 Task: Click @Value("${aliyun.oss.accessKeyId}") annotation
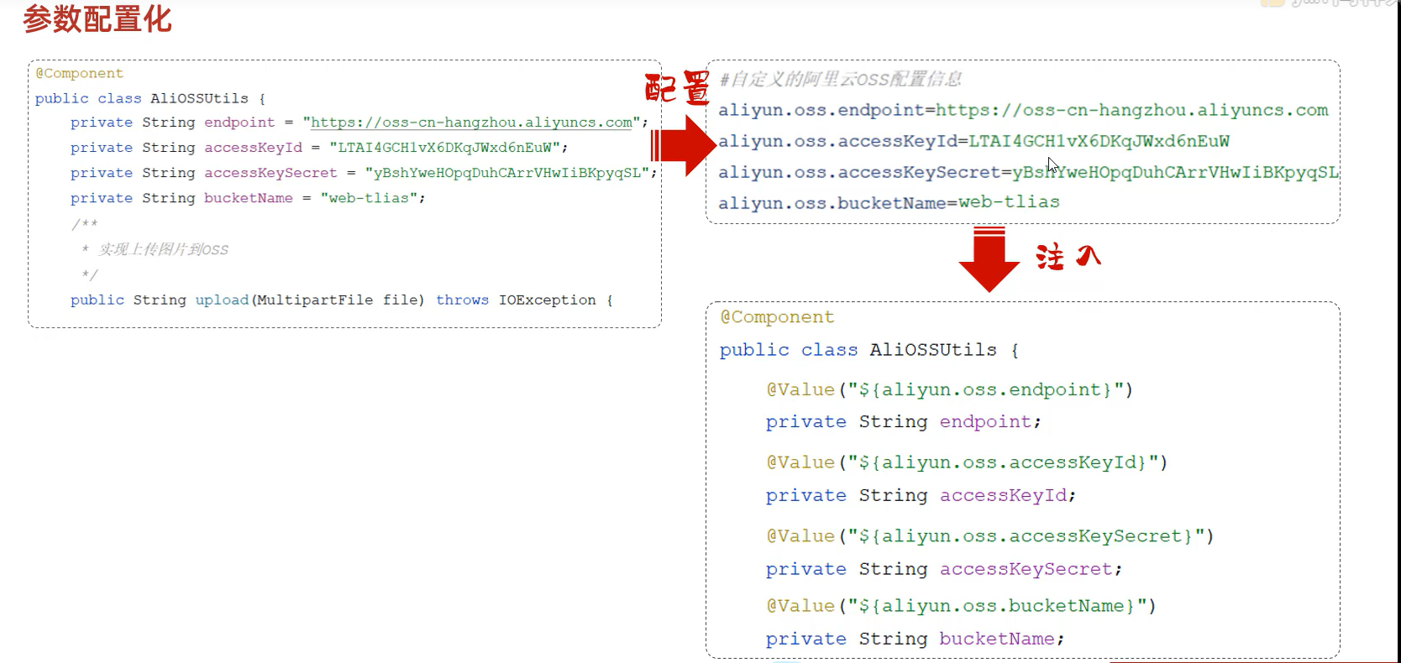967,462
